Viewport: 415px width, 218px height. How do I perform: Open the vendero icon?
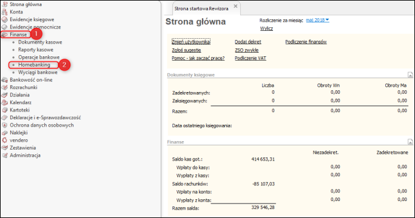(4, 140)
